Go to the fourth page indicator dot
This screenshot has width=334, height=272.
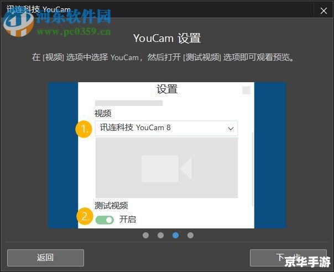(190, 235)
